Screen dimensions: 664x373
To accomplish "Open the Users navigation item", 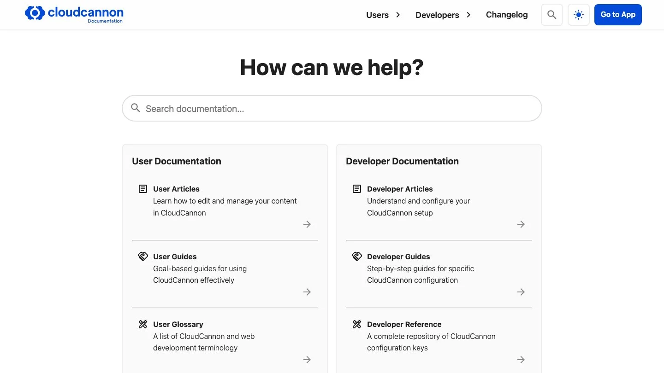I will [378, 15].
